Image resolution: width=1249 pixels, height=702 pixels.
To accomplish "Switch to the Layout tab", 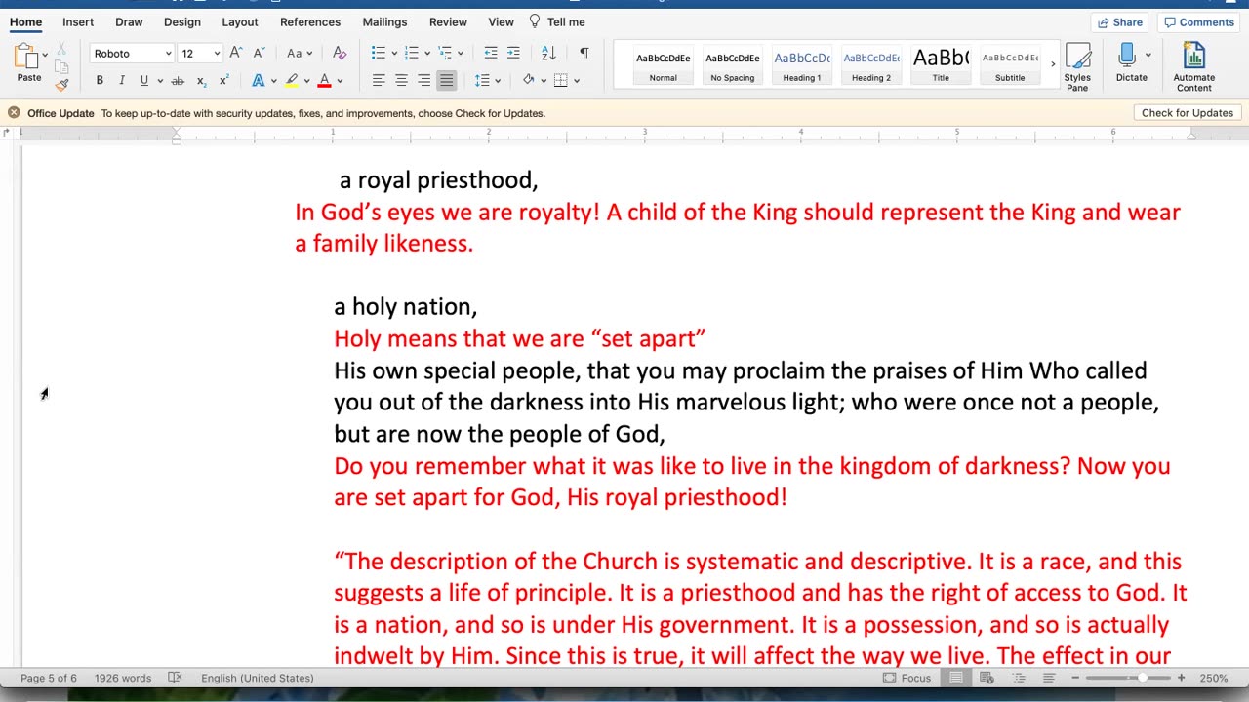I will tap(240, 21).
